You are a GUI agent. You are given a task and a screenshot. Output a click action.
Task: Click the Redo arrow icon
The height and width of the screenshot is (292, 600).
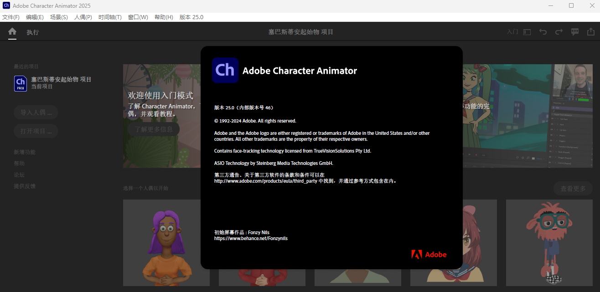pyautogui.click(x=559, y=32)
